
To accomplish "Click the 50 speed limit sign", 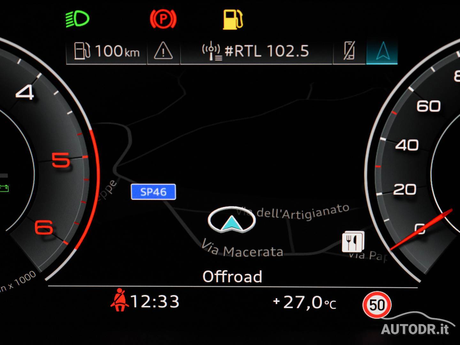I will (x=377, y=305).
